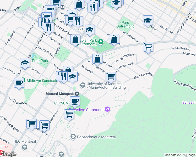Click the Av. Beloeil street label

pos(87,69)
